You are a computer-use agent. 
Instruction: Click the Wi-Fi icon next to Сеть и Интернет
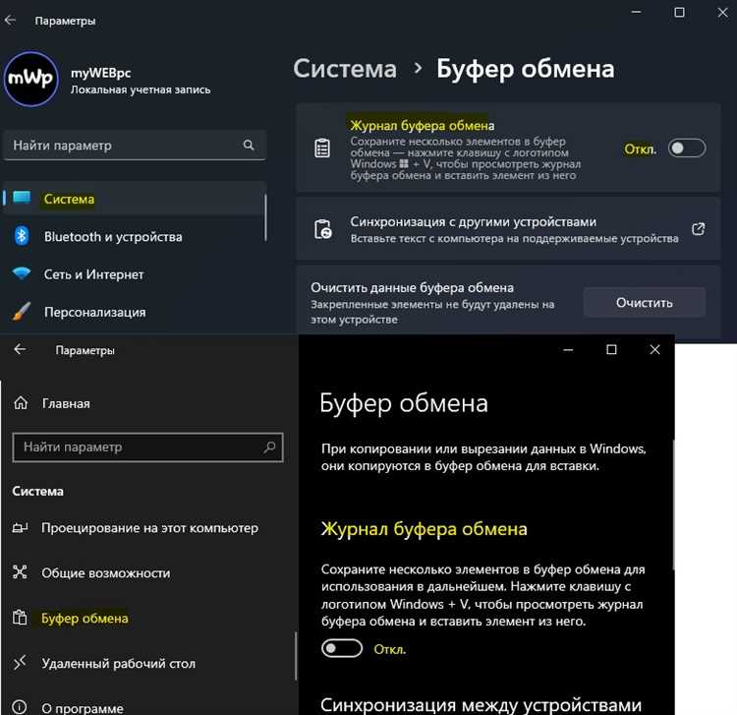pos(22,272)
